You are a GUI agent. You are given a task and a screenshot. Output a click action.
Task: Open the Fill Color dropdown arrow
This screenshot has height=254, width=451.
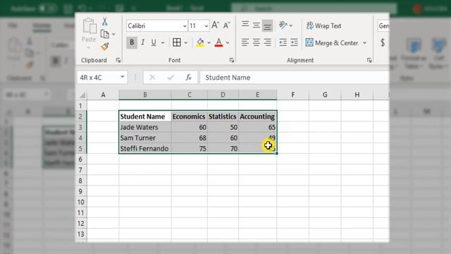click(x=209, y=43)
